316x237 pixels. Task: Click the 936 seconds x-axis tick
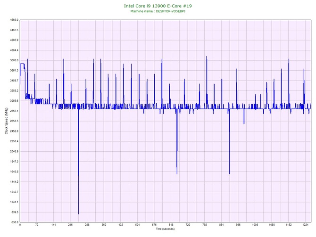pyautogui.click(x=238, y=225)
